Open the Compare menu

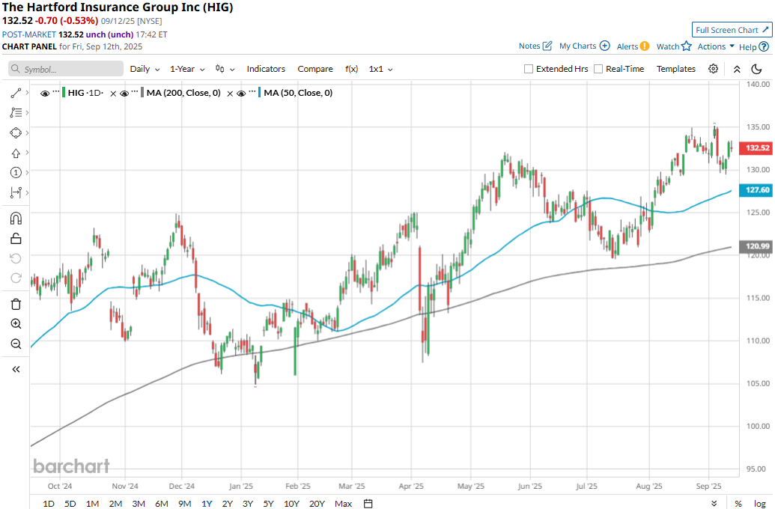click(314, 69)
